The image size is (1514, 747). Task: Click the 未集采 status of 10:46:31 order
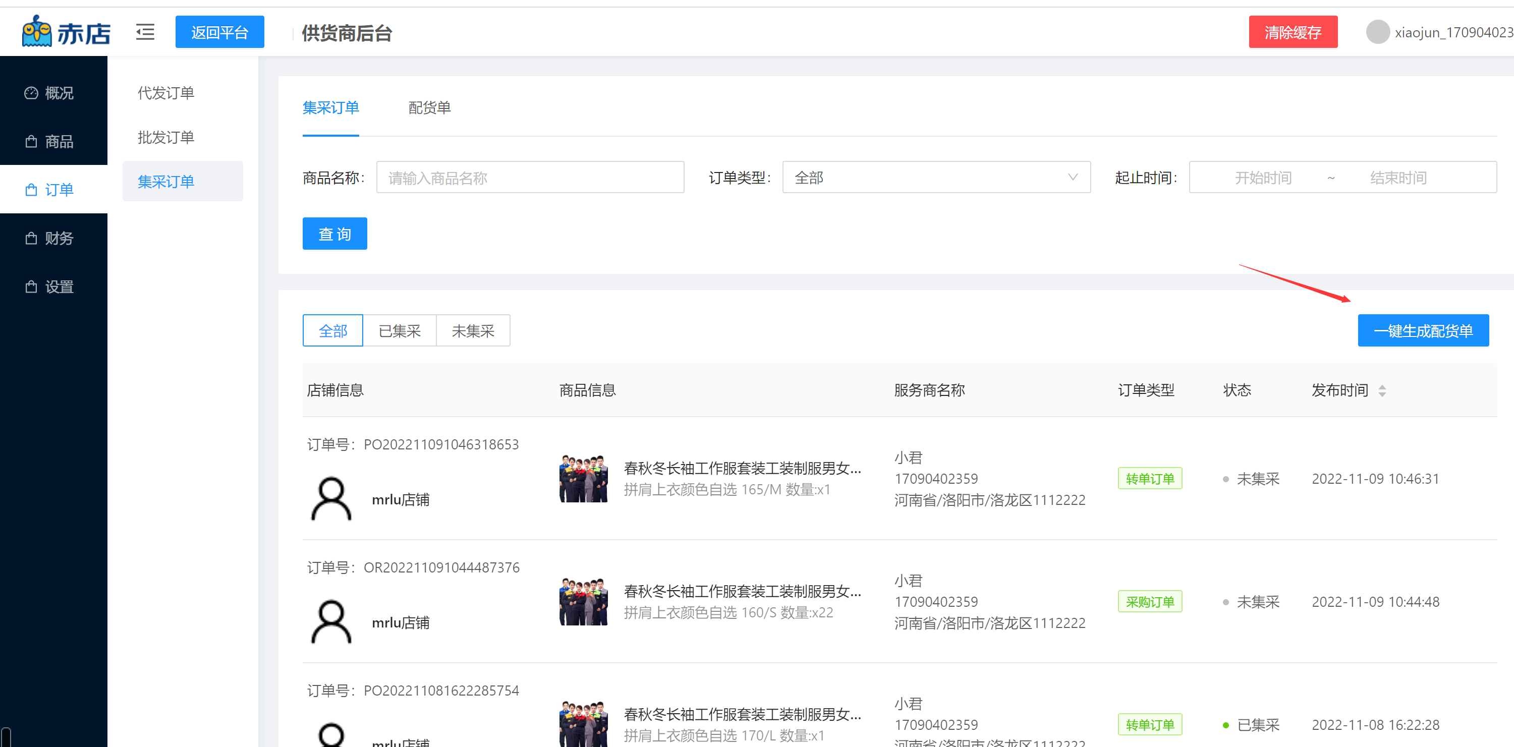(1251, 478)
